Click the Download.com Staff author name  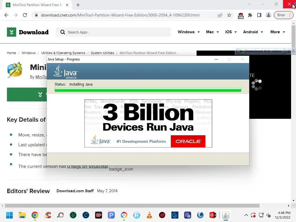pyautogui.click(x=75, y=191)
